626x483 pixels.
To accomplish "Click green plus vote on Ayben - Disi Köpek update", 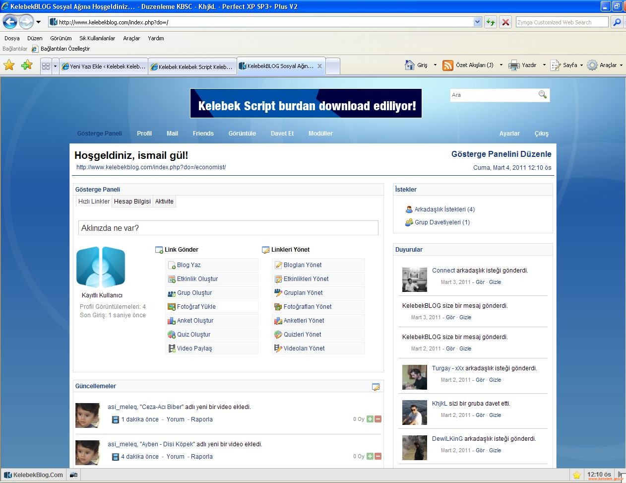I will point(370,456).
